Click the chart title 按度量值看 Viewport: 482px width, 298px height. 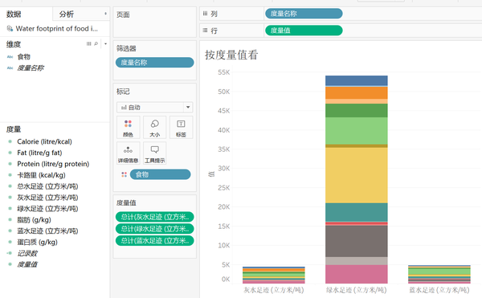[x=231, y=55]
